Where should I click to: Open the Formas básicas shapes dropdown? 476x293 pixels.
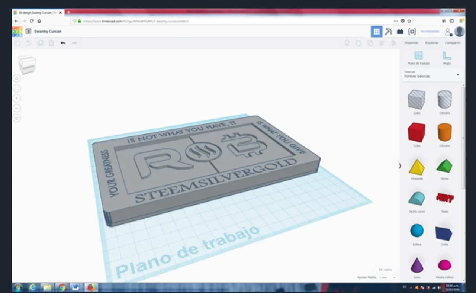click(432, 74)
